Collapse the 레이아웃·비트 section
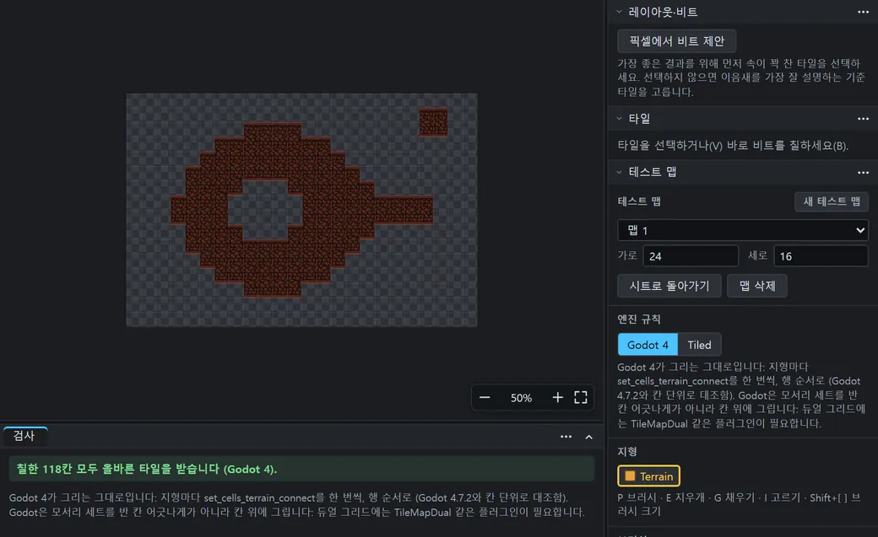This screenshot has height=537, width=878. tap(620, 12)
